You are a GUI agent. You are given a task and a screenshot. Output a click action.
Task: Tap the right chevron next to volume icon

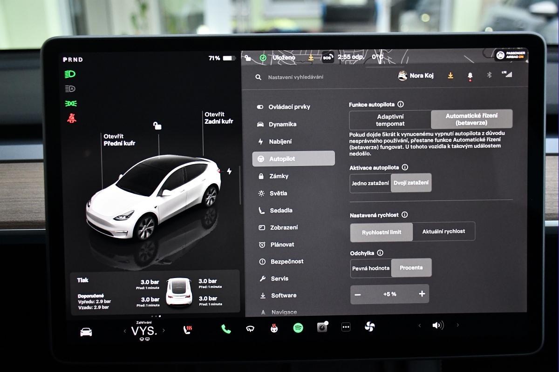click(x=457, y=325)
